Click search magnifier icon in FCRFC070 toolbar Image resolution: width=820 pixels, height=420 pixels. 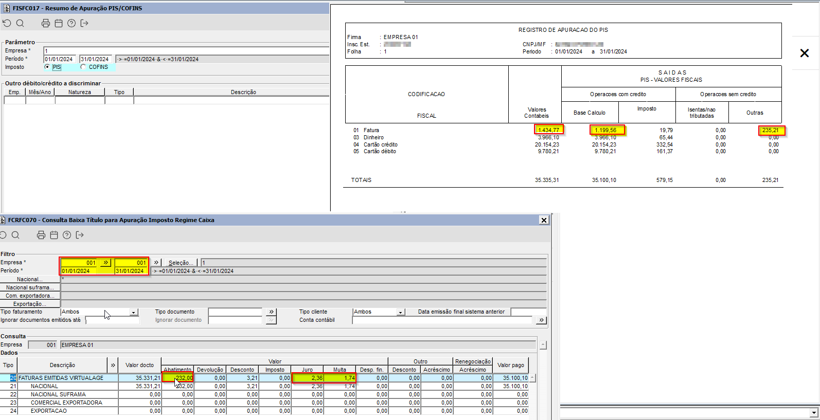(x=15, y=235)
